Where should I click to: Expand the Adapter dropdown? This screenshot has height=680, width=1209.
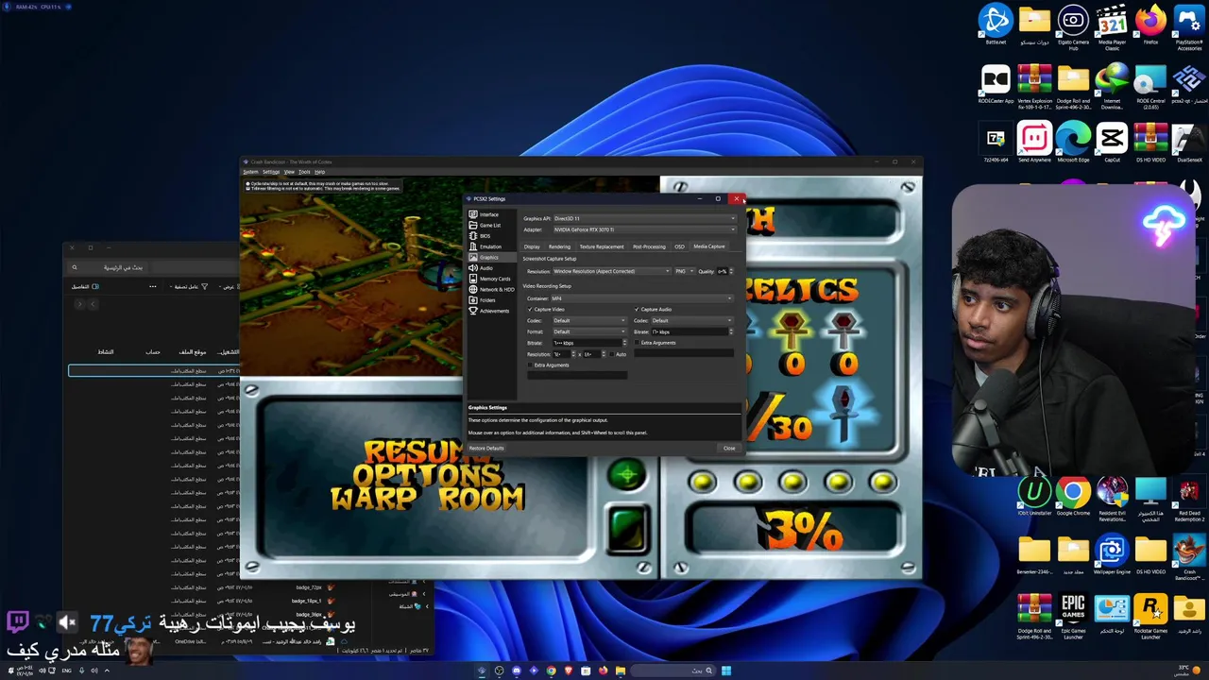point(645,229)
